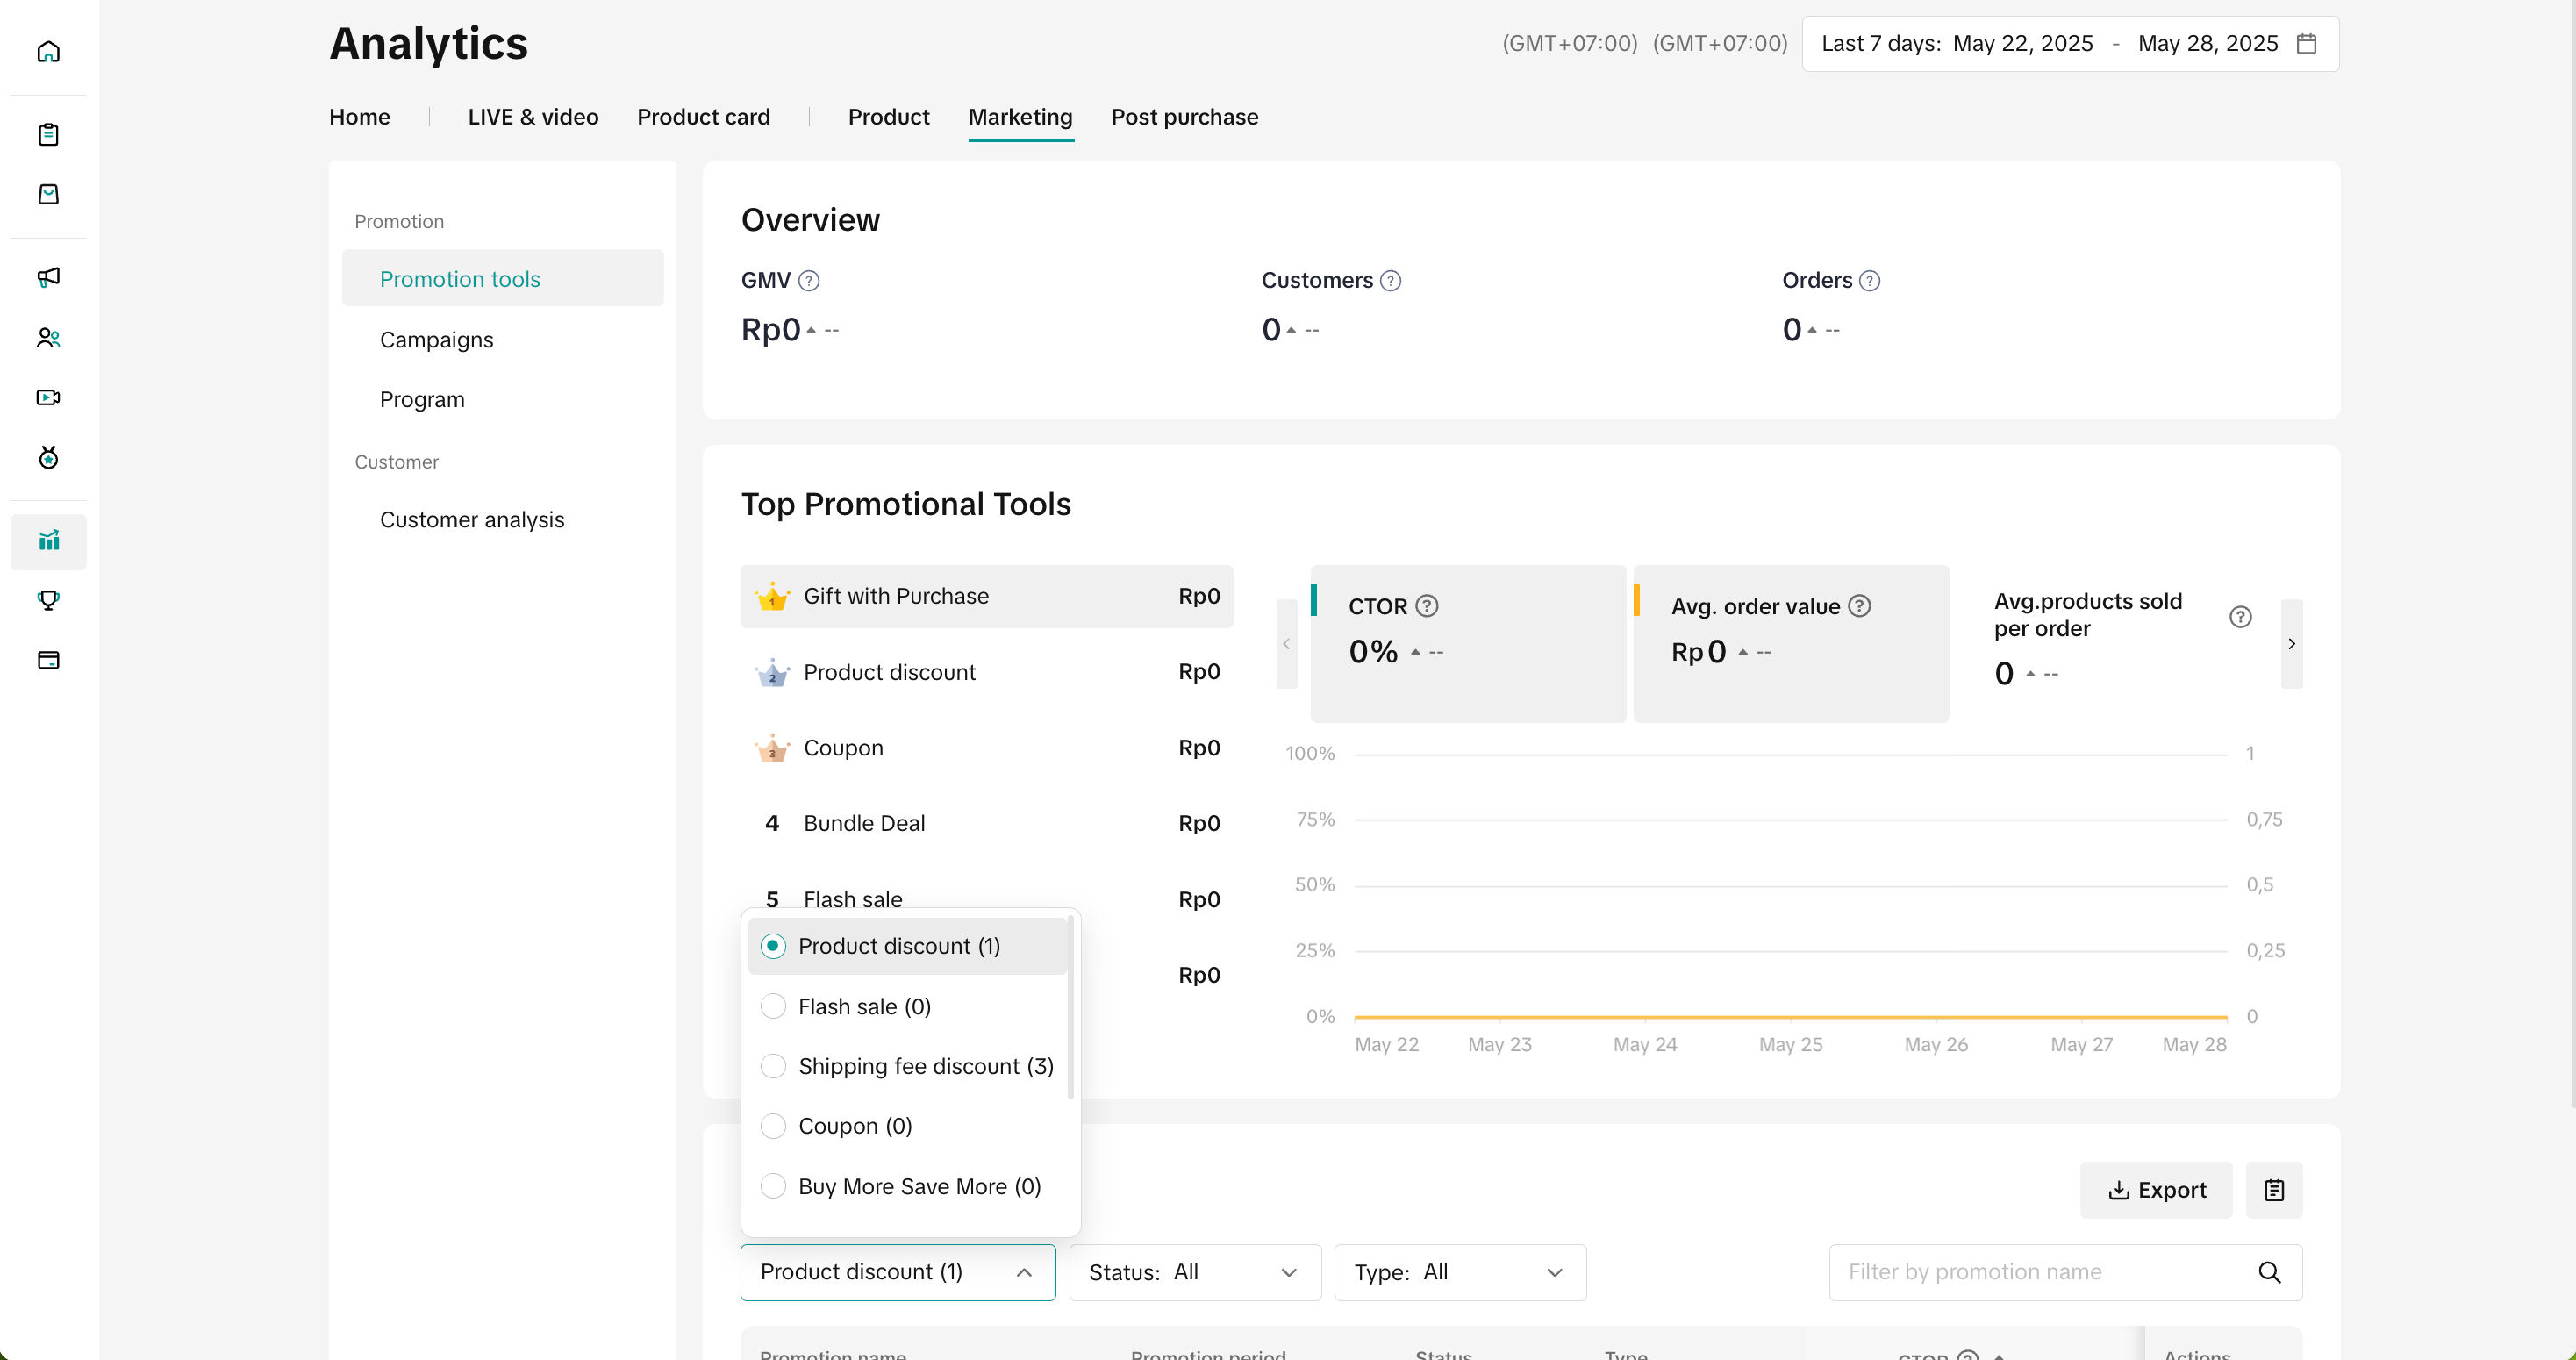This screenshot has width=2576, height=1360.
Task: Open the LIVE & video tab
Action: [533, 117]
